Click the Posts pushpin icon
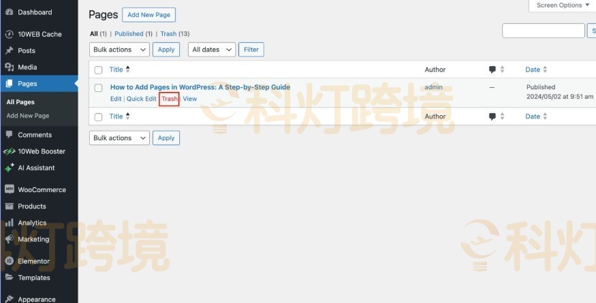This screenshot has height=303, width=596. [9, 50]
